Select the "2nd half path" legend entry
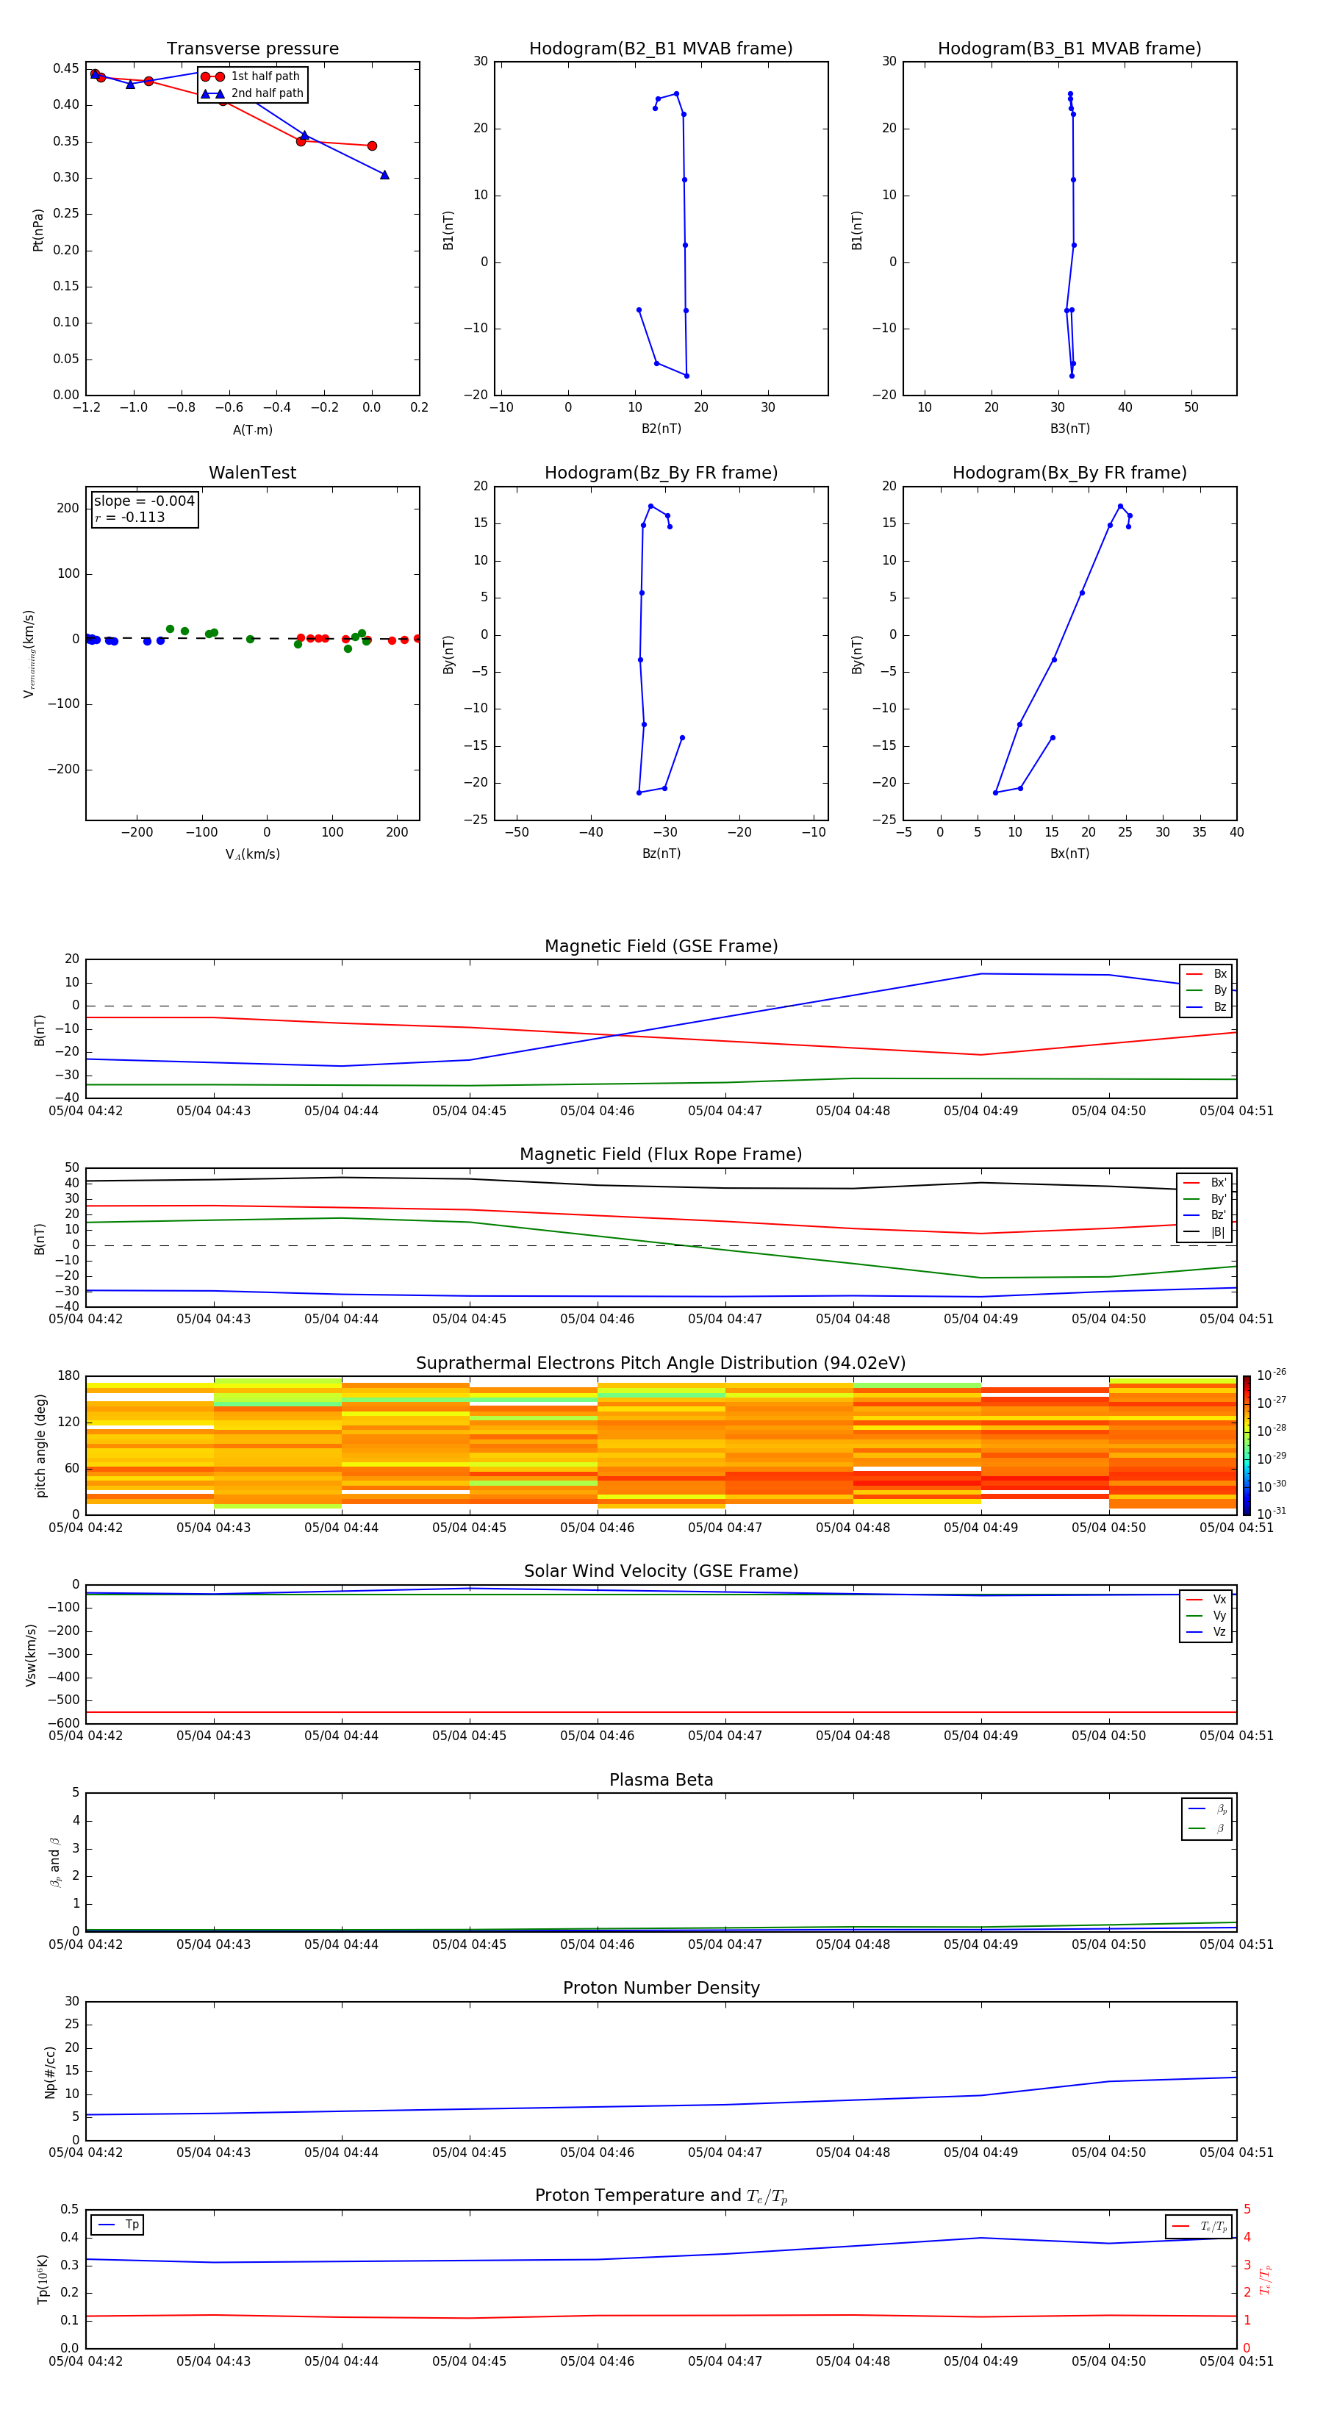The image size is (1323, 2426). pos(251,93)
